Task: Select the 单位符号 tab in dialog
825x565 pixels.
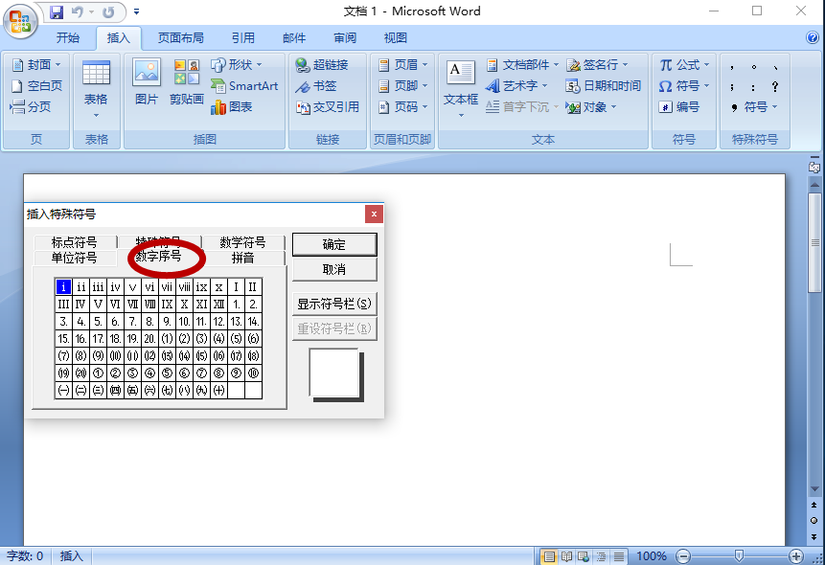Action: coord(74,258)
